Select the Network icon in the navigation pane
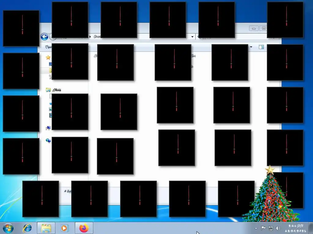 (x=48, y=141)
